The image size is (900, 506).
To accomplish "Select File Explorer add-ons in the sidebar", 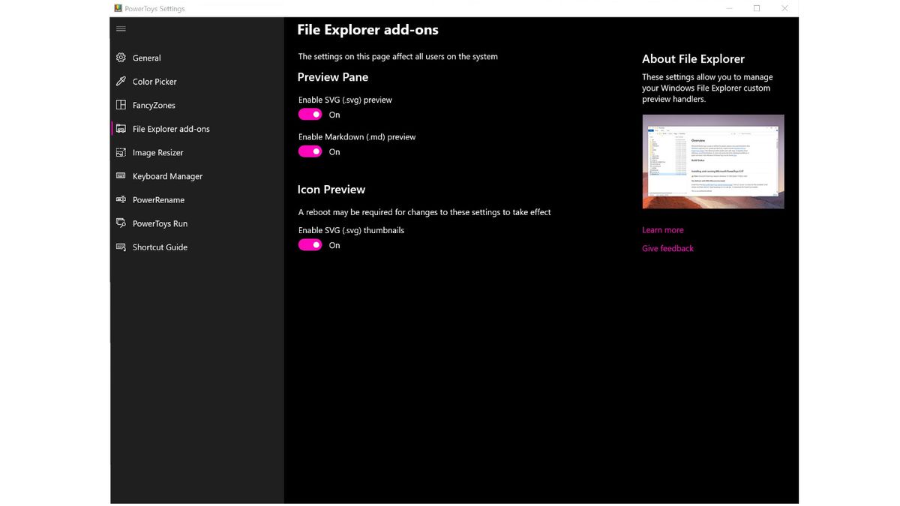I will click(x=171, y=128).
